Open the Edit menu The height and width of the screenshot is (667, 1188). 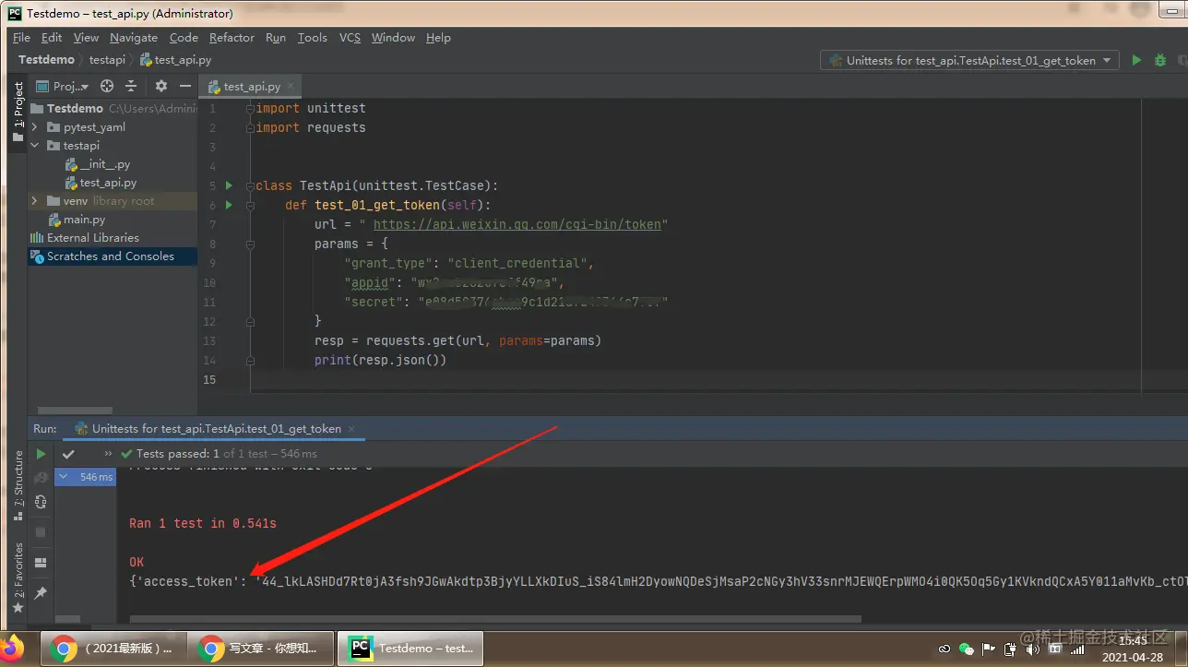52,38
